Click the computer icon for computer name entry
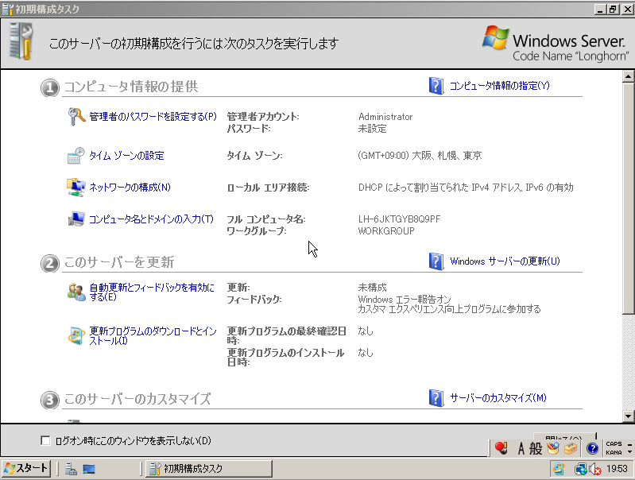635x480 pixels. pyautogui.click(x=76, y=219)
